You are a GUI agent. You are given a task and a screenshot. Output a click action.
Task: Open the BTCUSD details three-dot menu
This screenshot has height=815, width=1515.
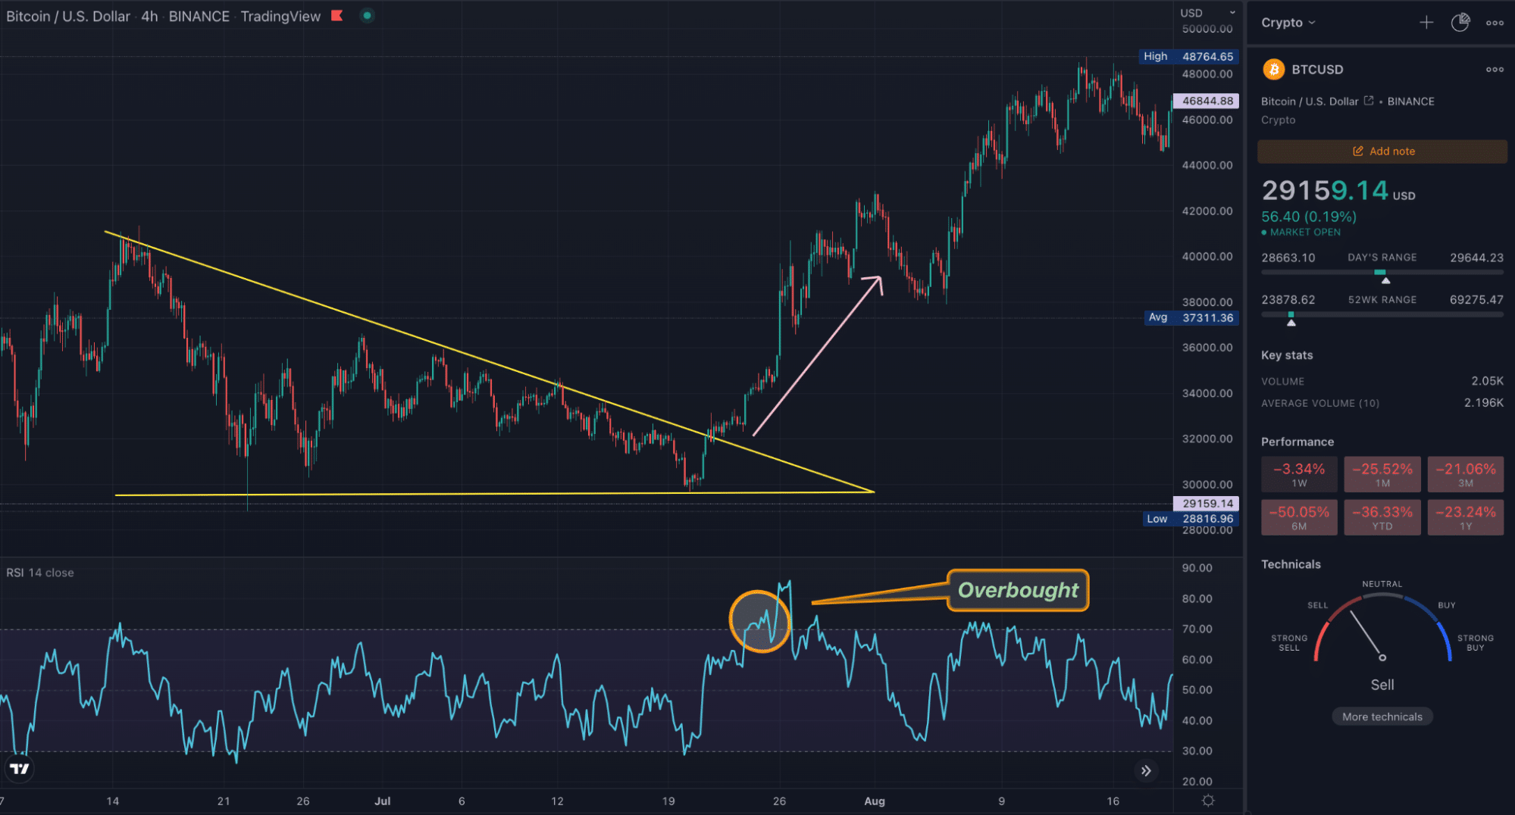point(1495,70)
